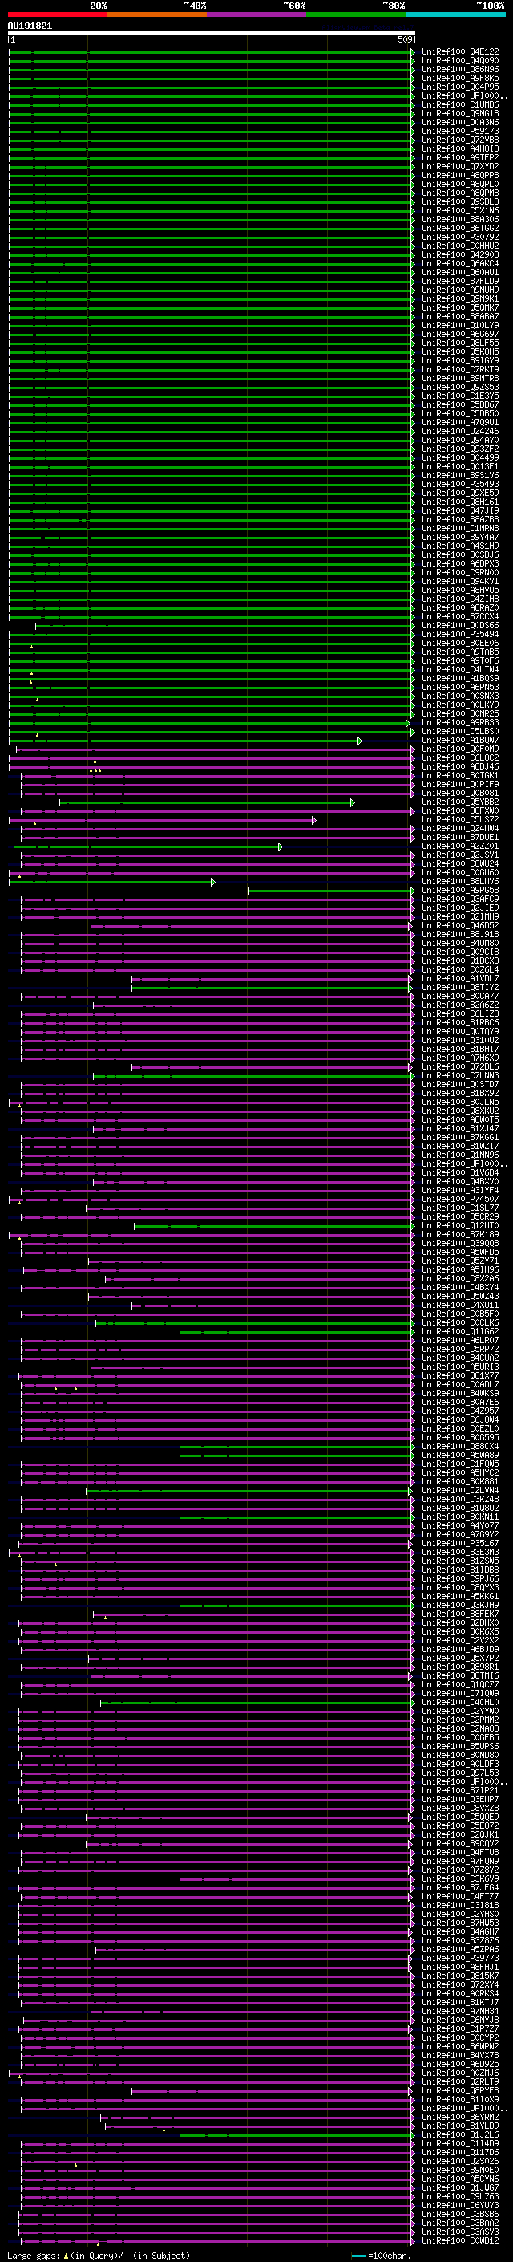The width and height of the screenshot is (513, 2262).
Task: Click the red 20% identity color segment
Action: pyautogui.click(x=57, y=14)
